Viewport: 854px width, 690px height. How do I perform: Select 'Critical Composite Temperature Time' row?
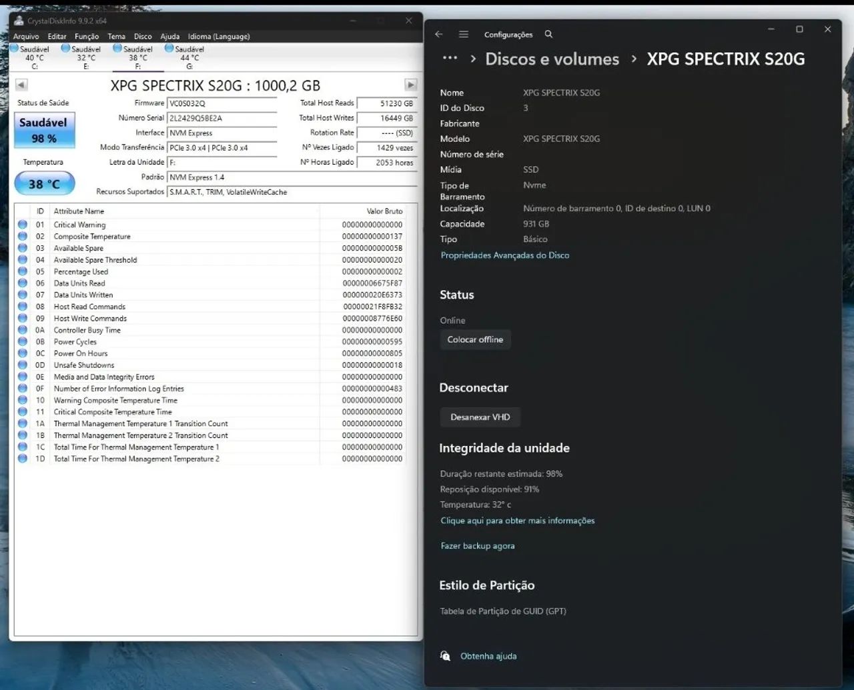click(x=210, y=412)
